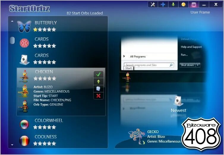
Task: Select the BUTTERFLY title
Action: pyautogui.click(x=46, y=23)
